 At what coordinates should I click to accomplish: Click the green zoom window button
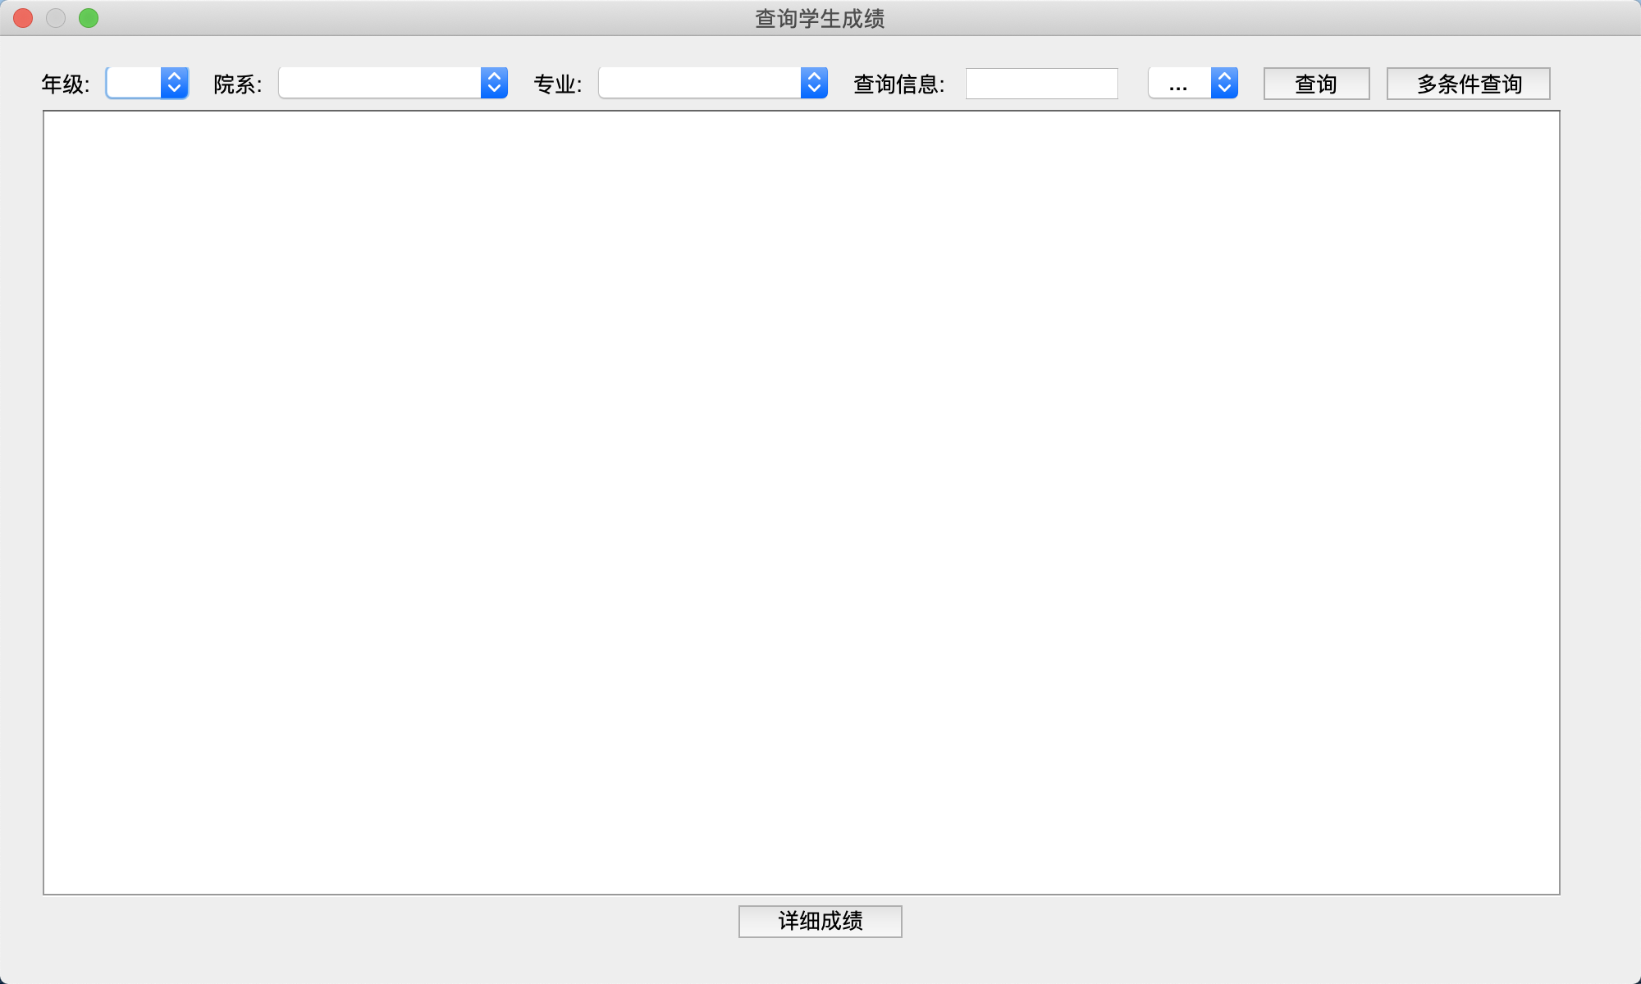[89, 17]
